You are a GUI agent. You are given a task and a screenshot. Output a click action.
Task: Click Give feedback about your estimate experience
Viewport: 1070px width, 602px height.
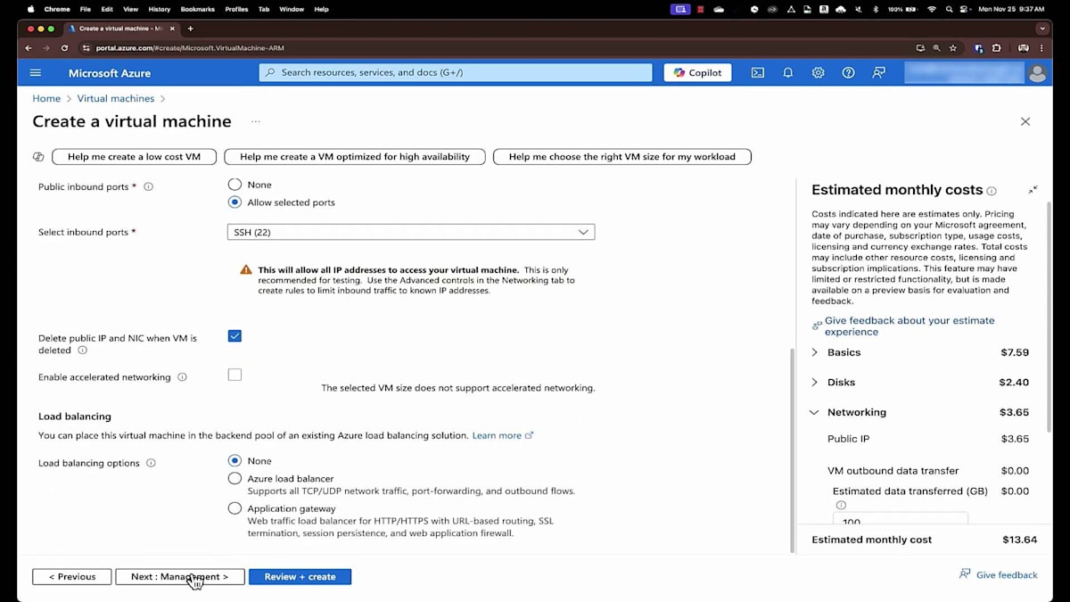pyautogui.click(x=909, y=326)
